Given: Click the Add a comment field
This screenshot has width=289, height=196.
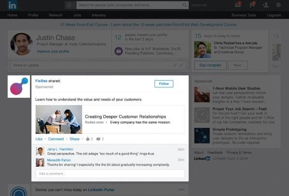Looking at the screenshot, I should tap(110, 173).
